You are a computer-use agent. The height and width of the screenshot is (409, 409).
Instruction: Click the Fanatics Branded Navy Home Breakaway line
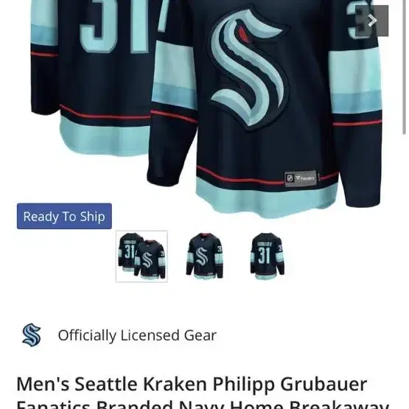tap(203, 405)
